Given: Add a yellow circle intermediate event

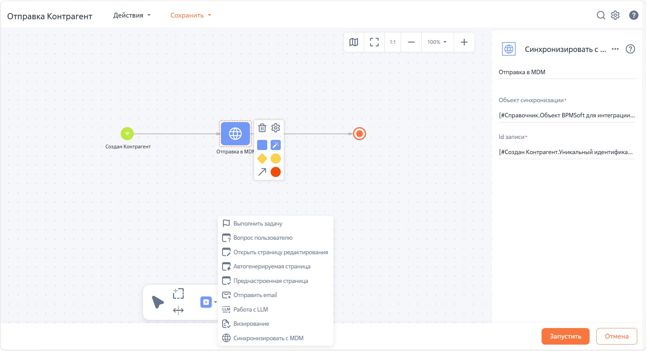Looking at the screenshot, I should (276, 158).
